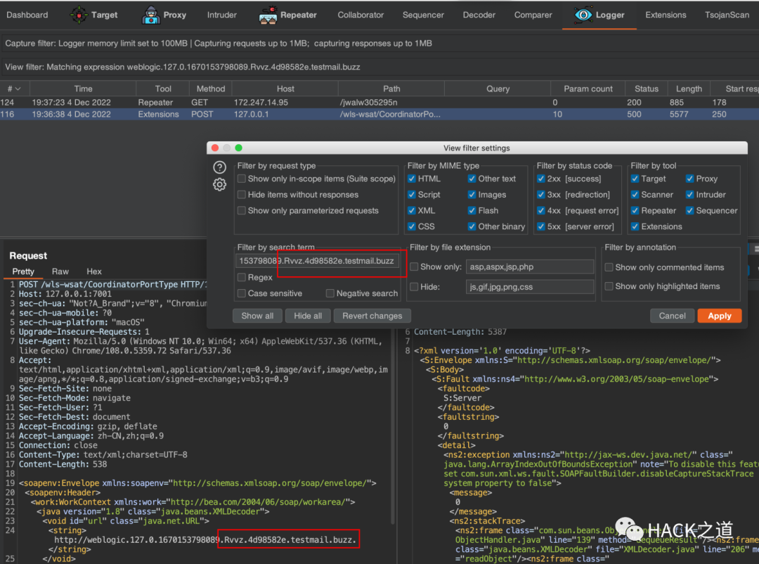Image resolution: width=759 pixels, height=564 pixels.
Task: Select log row 116 Extensions POST
Action: pyautogui.click(x=379, y=115)
